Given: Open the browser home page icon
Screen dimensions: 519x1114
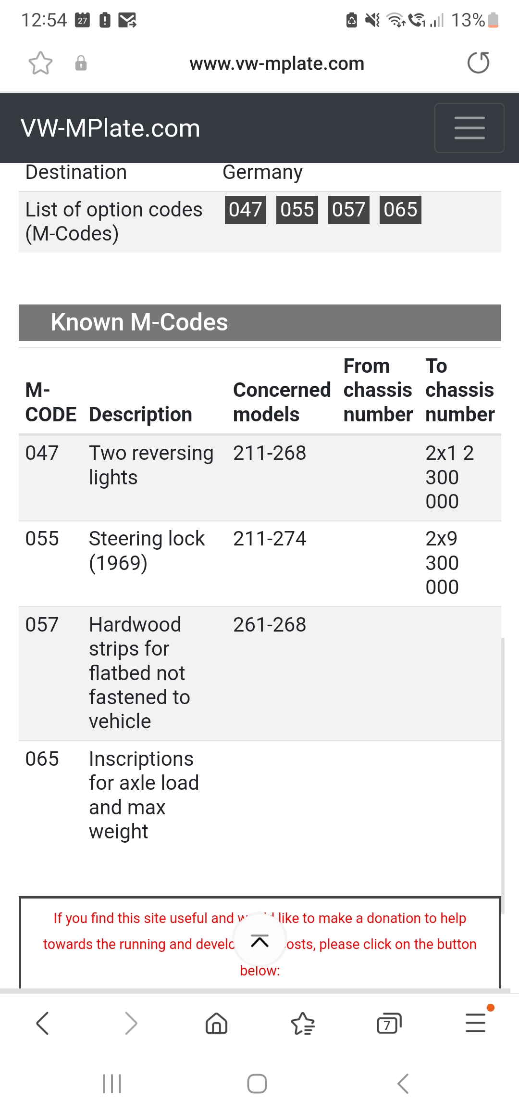Looking at the screenshot, I should 216,1023.
